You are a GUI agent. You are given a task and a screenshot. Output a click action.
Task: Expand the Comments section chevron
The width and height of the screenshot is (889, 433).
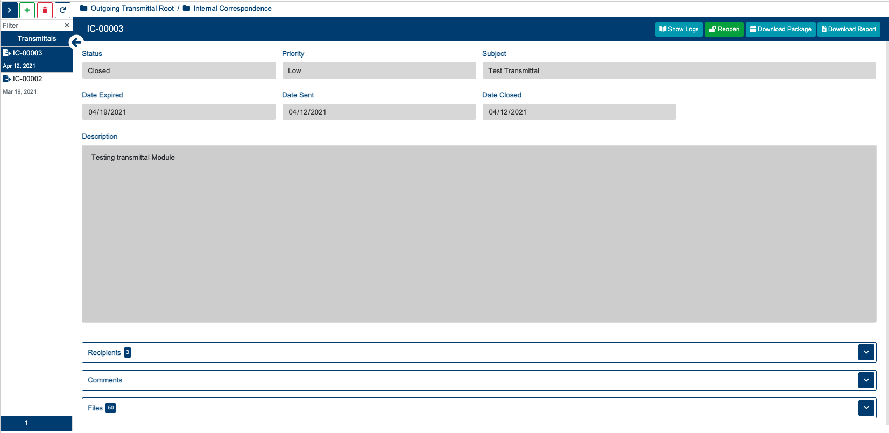pos(866,380)
